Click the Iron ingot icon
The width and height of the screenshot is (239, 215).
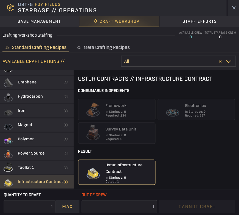8,111
